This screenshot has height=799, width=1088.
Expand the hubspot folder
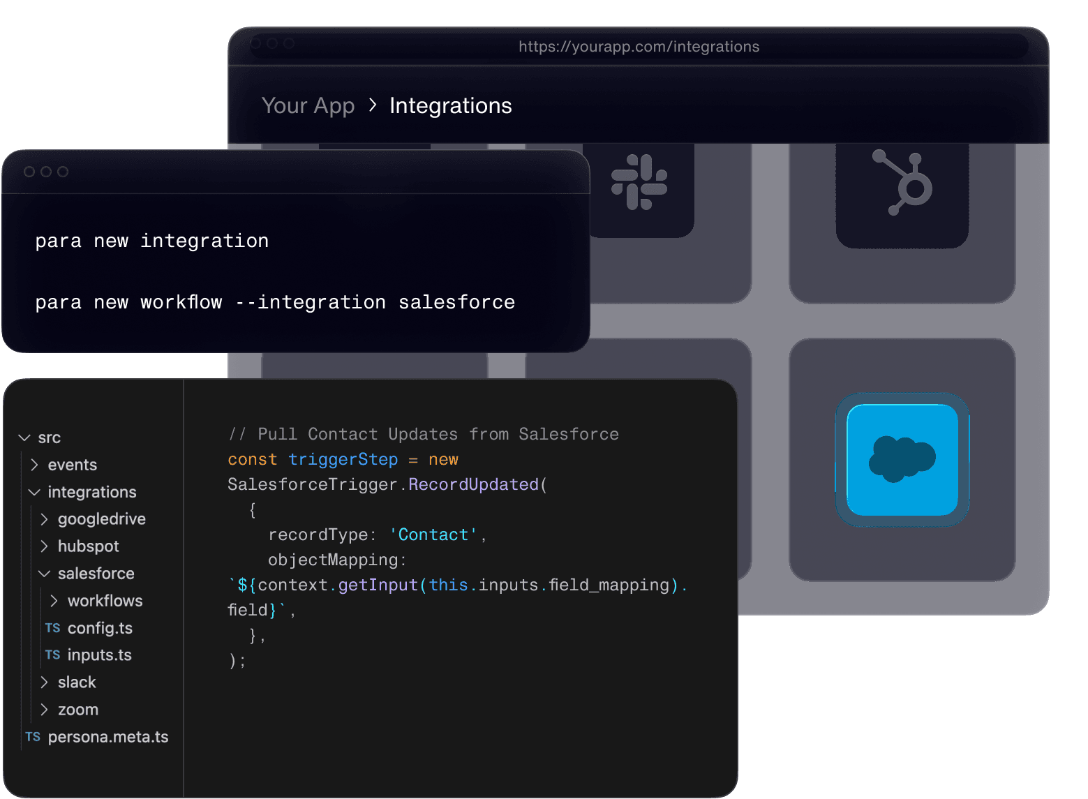coord(45,546)
